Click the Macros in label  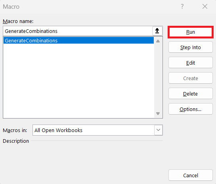point(15,130)
